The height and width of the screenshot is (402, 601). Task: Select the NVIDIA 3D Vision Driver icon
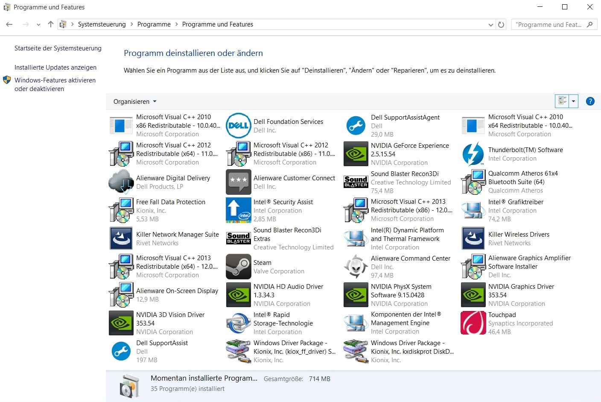[121, 323]
